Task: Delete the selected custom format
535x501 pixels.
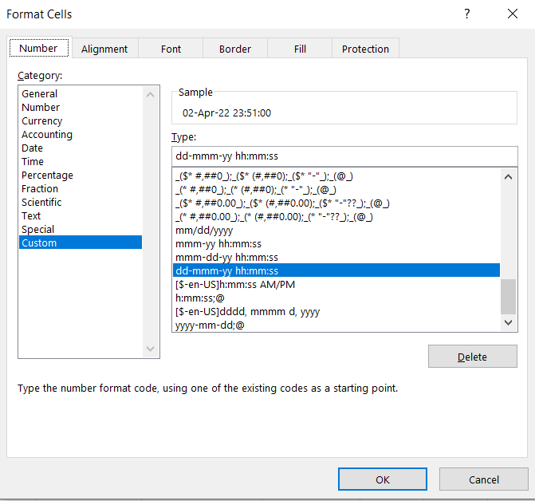Action: click(x=472, y=357)
